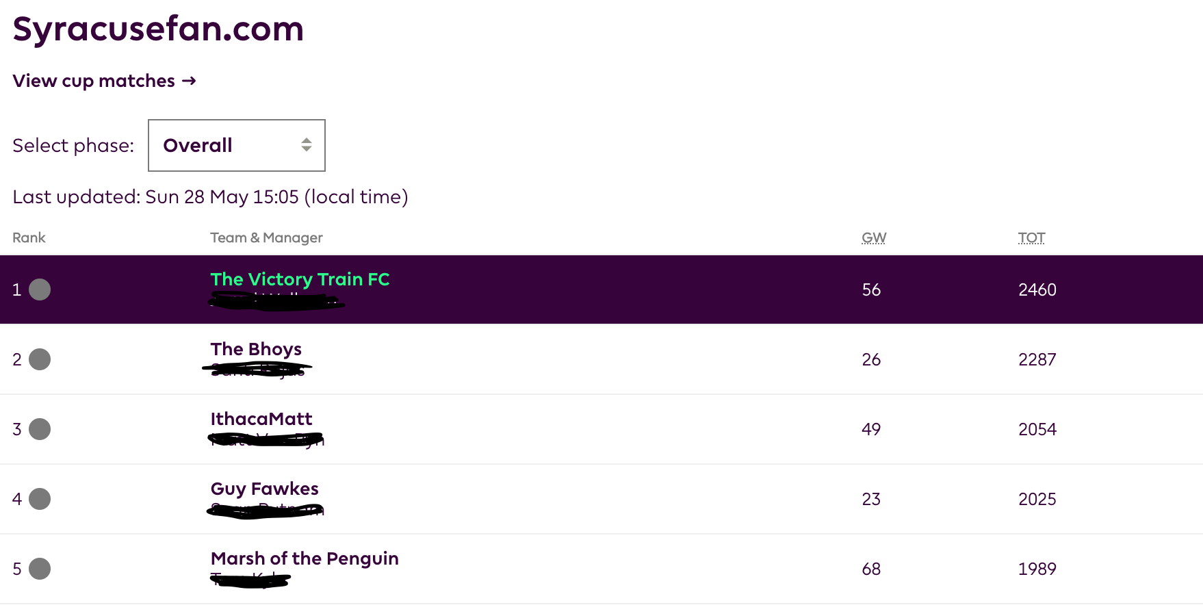
Task: Click the rank movement icon next to The Bhoys
Action: pyautogui.click(x=40, y=359)
